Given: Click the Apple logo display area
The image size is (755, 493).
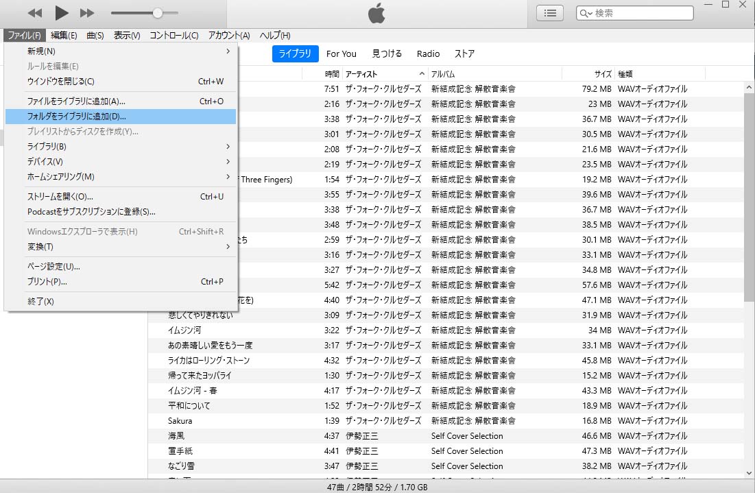Looking at the screenshot, I should 376,13.
